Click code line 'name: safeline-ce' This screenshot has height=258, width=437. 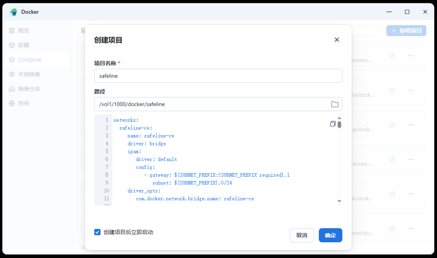tap(151, 136)
